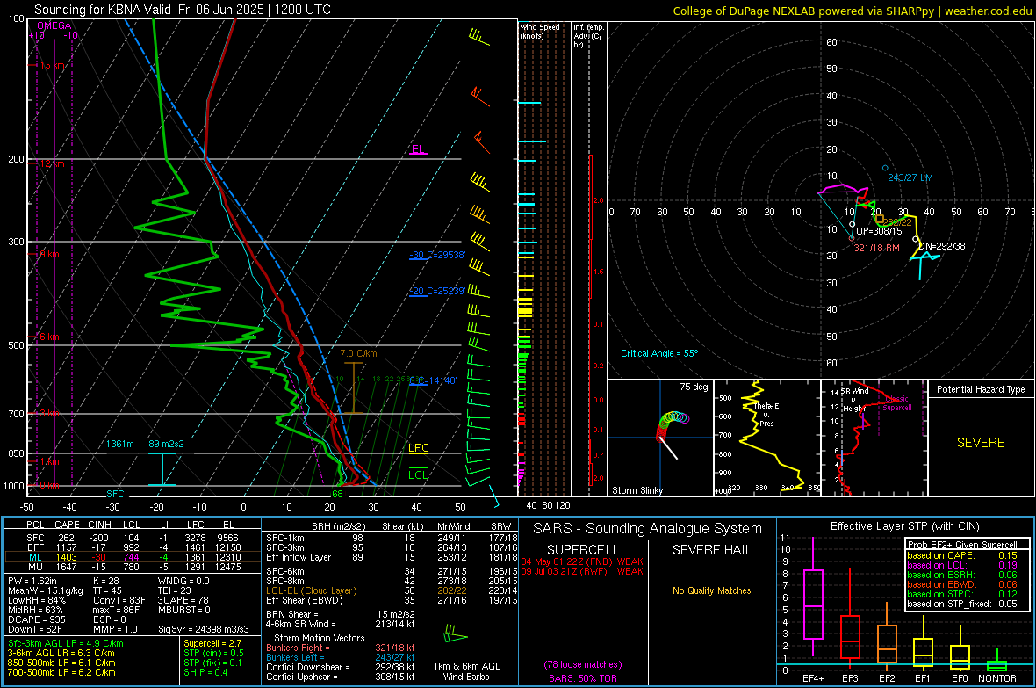Click the 'Corfidi Downshear' row
This screenshot has width=1036, height=688.
341,668
